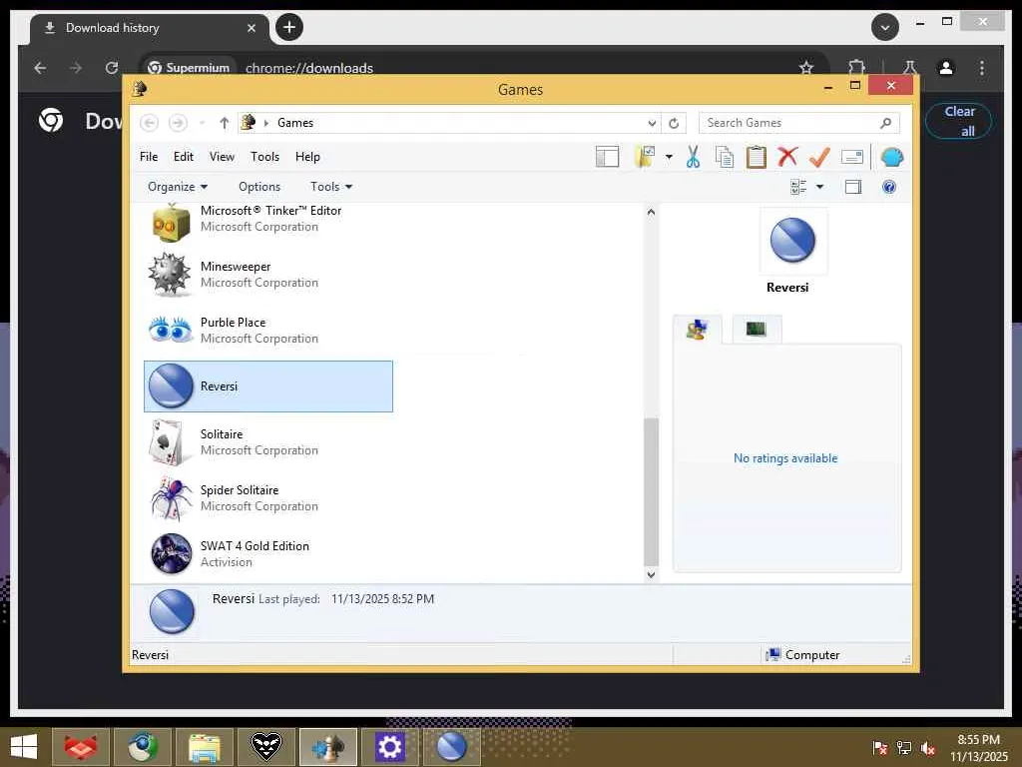Image resolution: width=1022 pixels, height=767 pixels.
Task: Click the Spider Solitaire spider icon
Action: pyautogui.click(x=171, y=498)
